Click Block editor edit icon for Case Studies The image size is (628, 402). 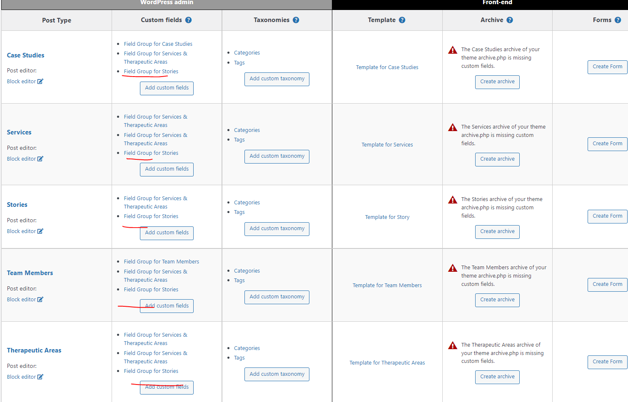tap(40, 82)
